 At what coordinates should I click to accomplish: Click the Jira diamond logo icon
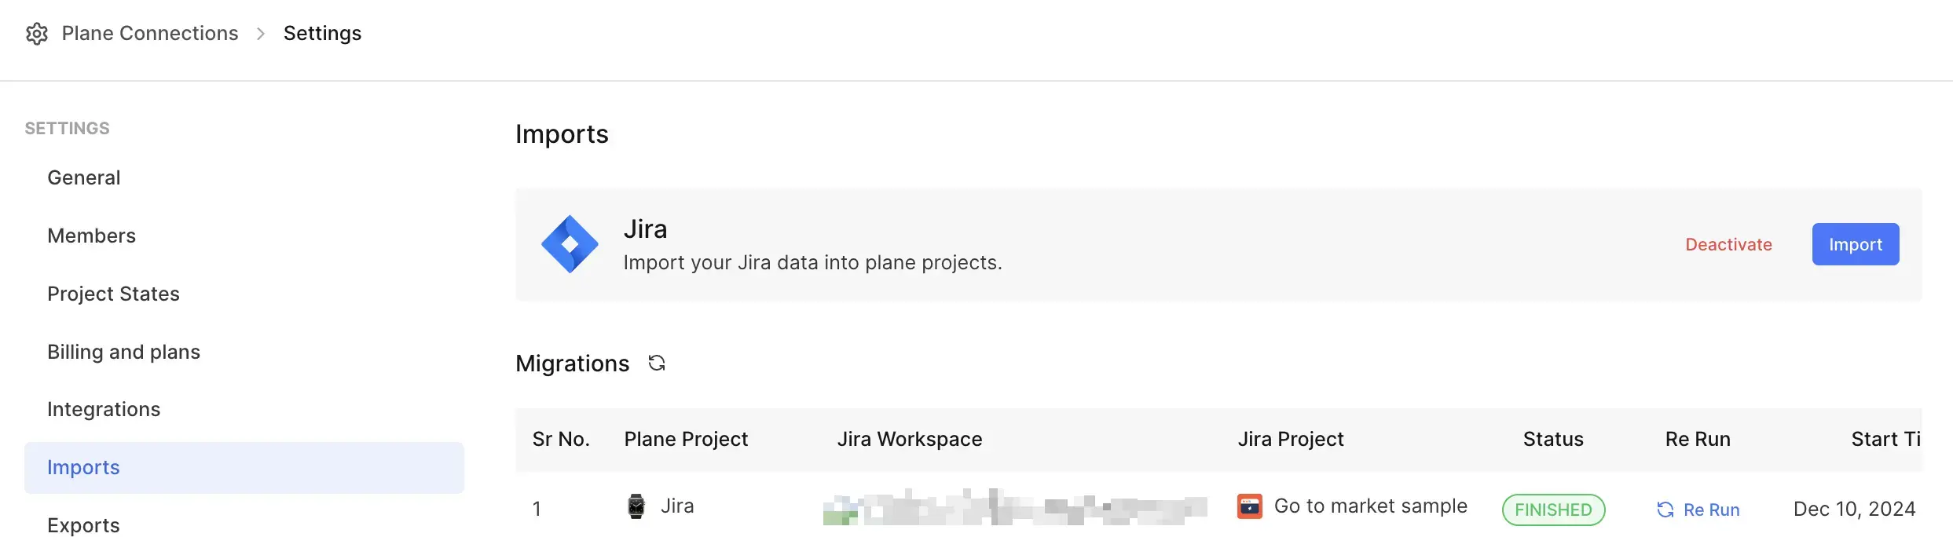click(570, 244)
